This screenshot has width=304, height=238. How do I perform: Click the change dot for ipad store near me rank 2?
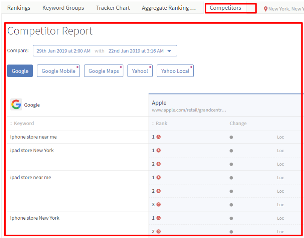point(231,192)
